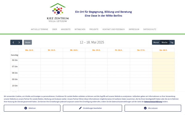The width and height of the screenshot is (185, 115).
Task: Click the 10 Uhr time label
Action: [x=15, y=86]
